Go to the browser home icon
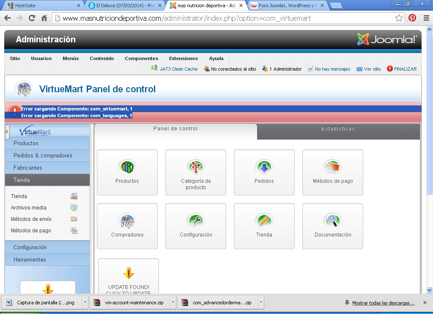The height and width of the screenshot is (314, 433). [44, 18]
